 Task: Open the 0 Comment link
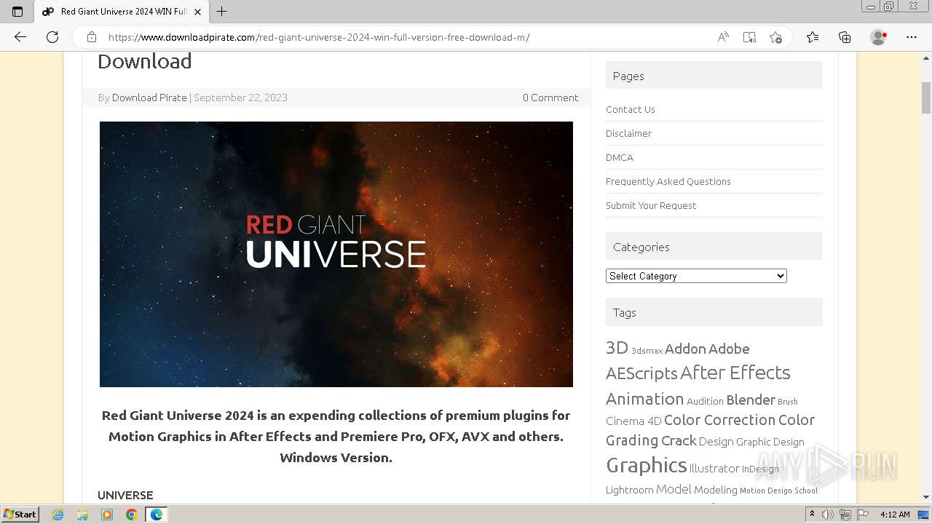click(550, 98)
